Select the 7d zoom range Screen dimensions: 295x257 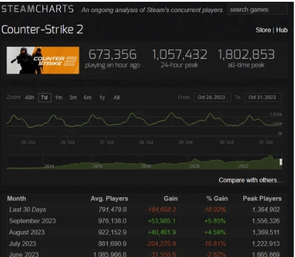click(x=45, y=97)
